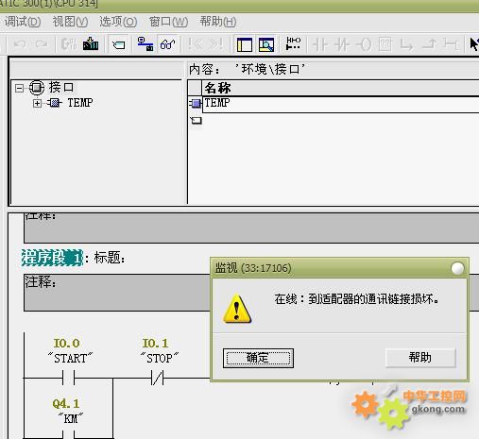479x439 pixels.
Task: Expand the TEMP tree node
Action: coord(37,103)
